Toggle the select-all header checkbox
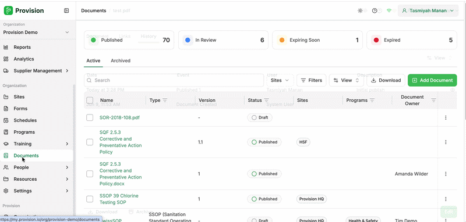The height and width of the screenshot is (222, 466). (90, 100)
